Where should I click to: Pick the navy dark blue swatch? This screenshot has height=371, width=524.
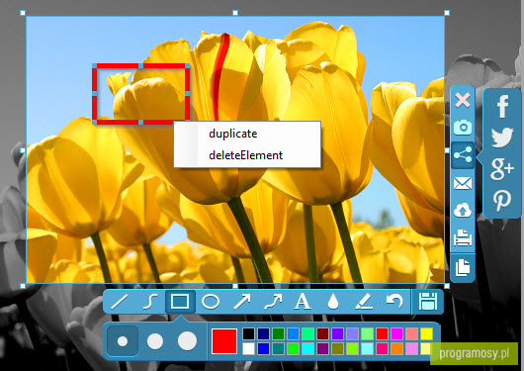(263, 333)
